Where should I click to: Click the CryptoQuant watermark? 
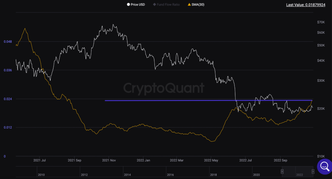(x=164, y=88)
